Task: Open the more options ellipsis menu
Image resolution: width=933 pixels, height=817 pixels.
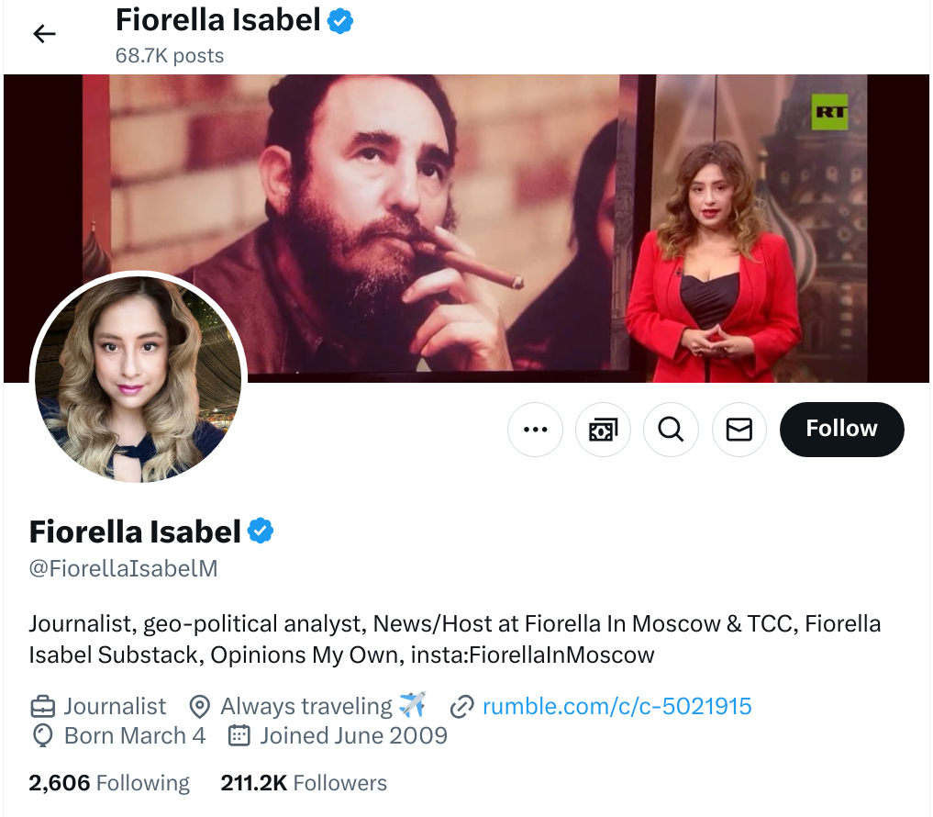Action: pyautogui.click(x=535, y=430)
